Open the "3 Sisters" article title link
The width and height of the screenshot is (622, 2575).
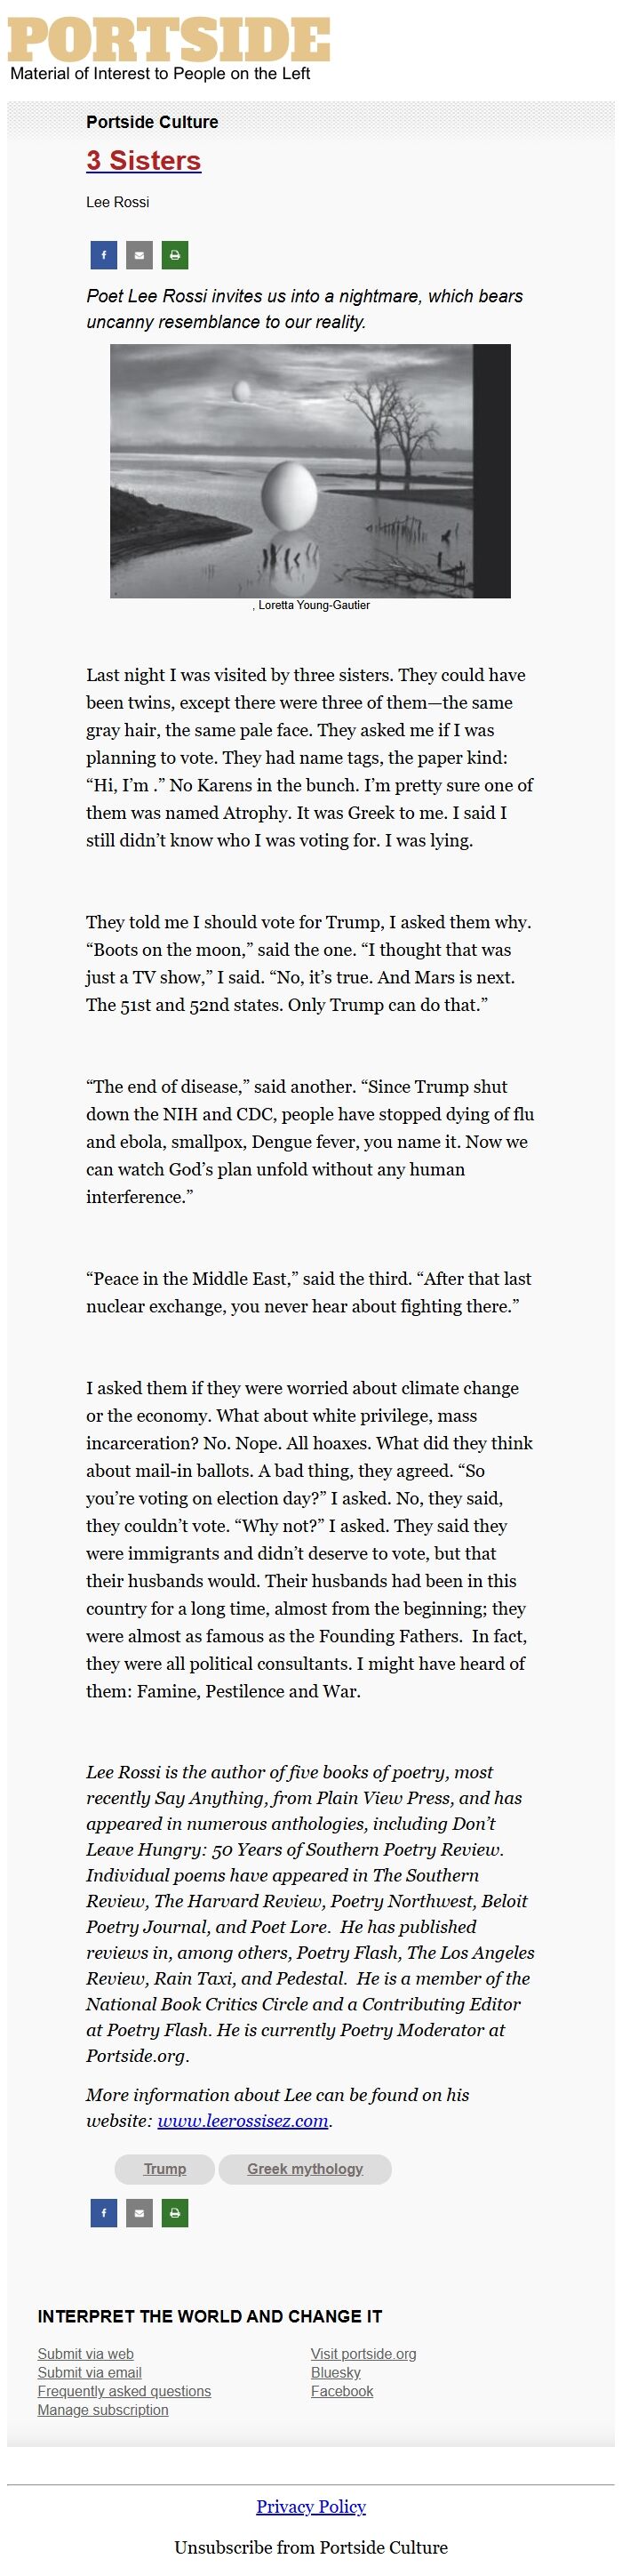click(x=143, y=160)
